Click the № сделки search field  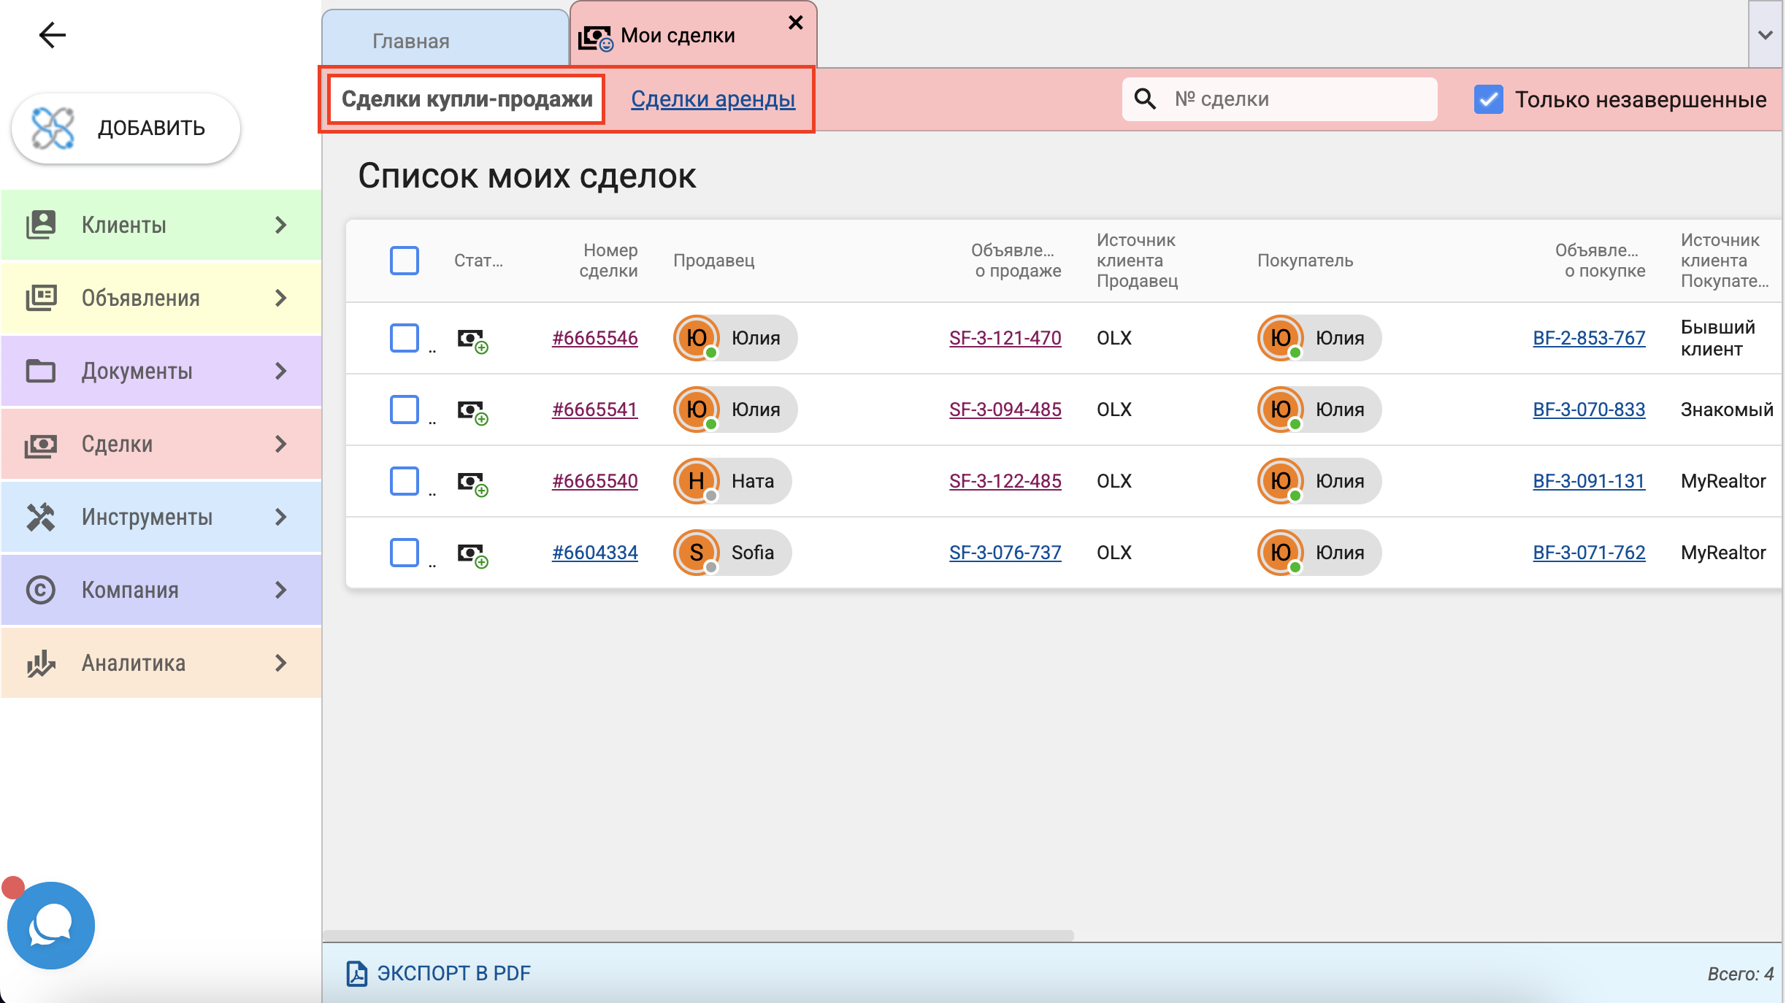click(x=1279, y=99)
